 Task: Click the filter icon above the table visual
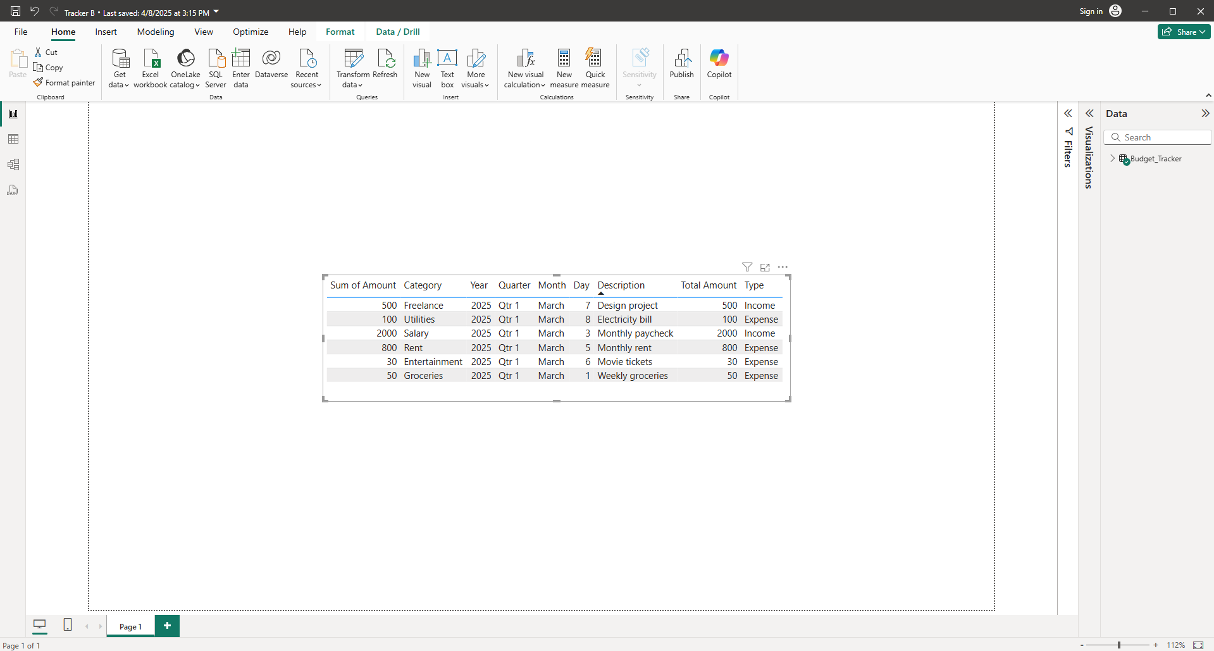747,267
